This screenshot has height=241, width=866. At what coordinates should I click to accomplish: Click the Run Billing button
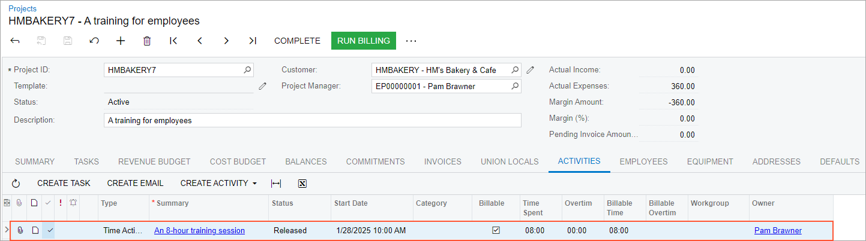tap(363, 41)
